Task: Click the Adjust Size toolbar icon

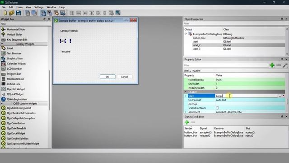Action: pos(118,13)
